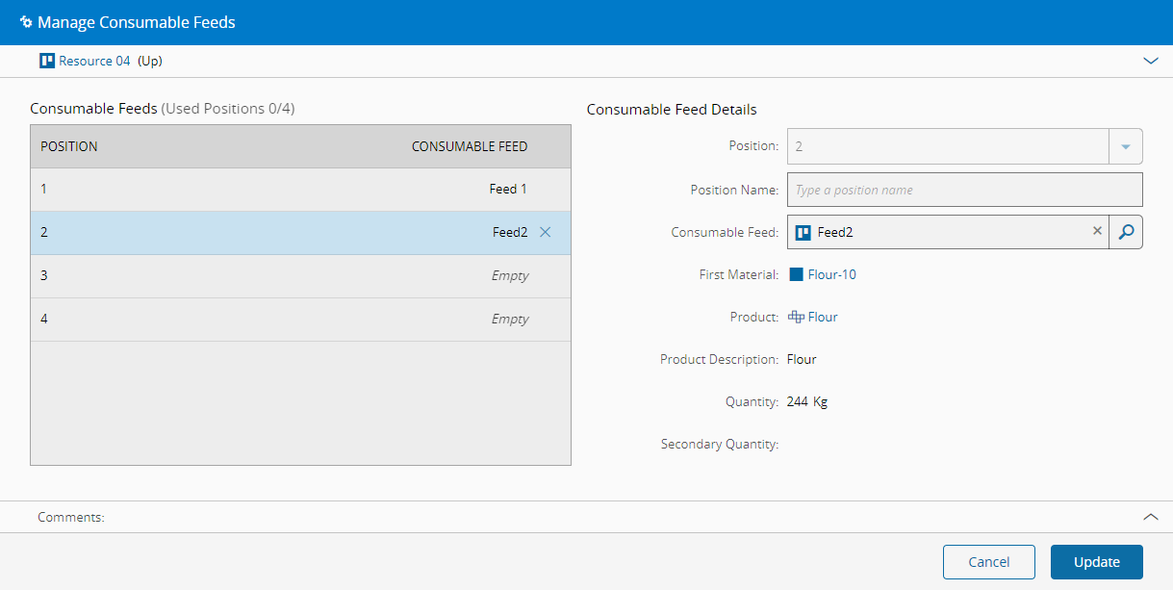Click the gear icon beside Manage Consumable Feeds

coord(26,22)
